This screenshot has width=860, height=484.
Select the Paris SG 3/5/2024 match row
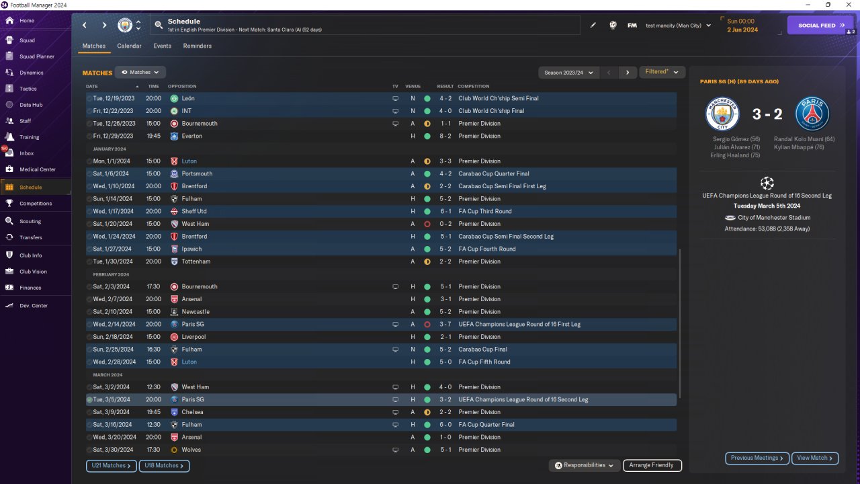click(x=381, y=399)
